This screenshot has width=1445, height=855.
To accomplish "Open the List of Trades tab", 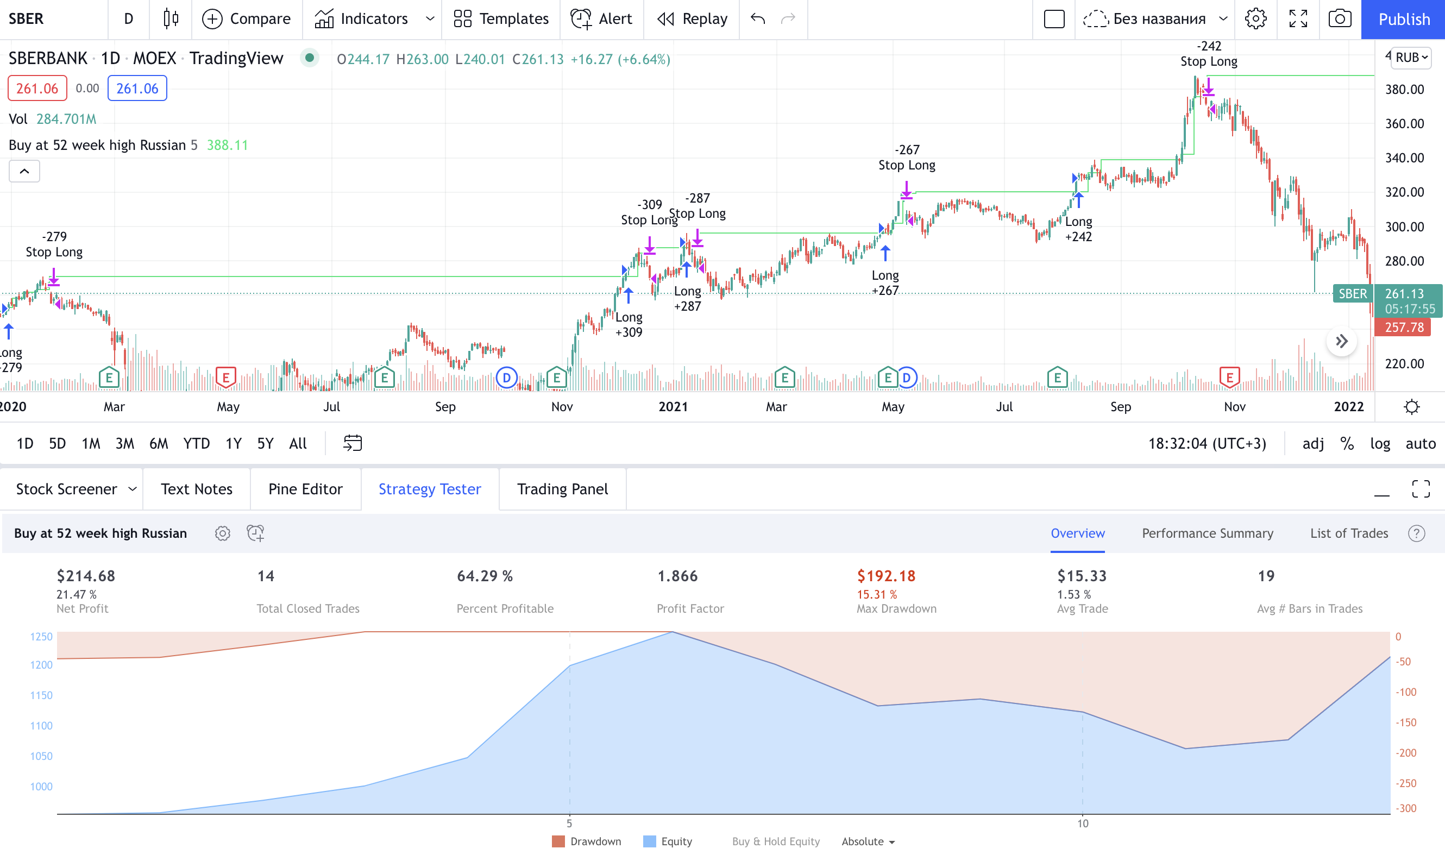I will click(x=1349, y=533).
